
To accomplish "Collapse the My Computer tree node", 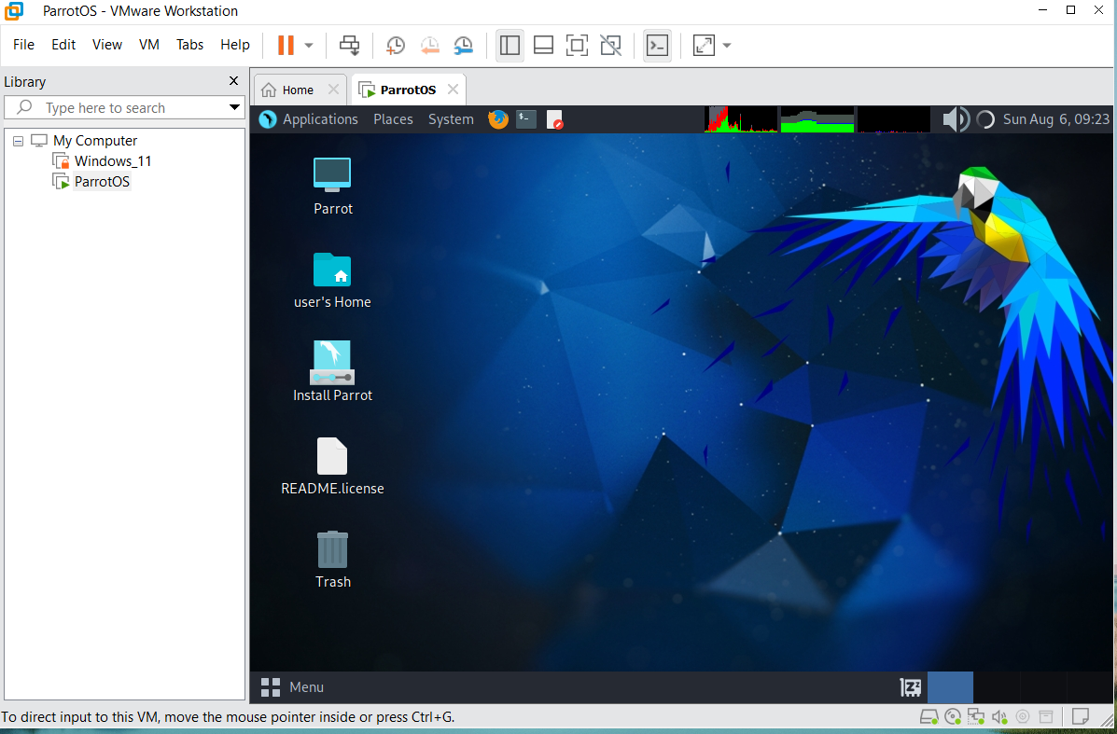I will [x=19, y=141].
